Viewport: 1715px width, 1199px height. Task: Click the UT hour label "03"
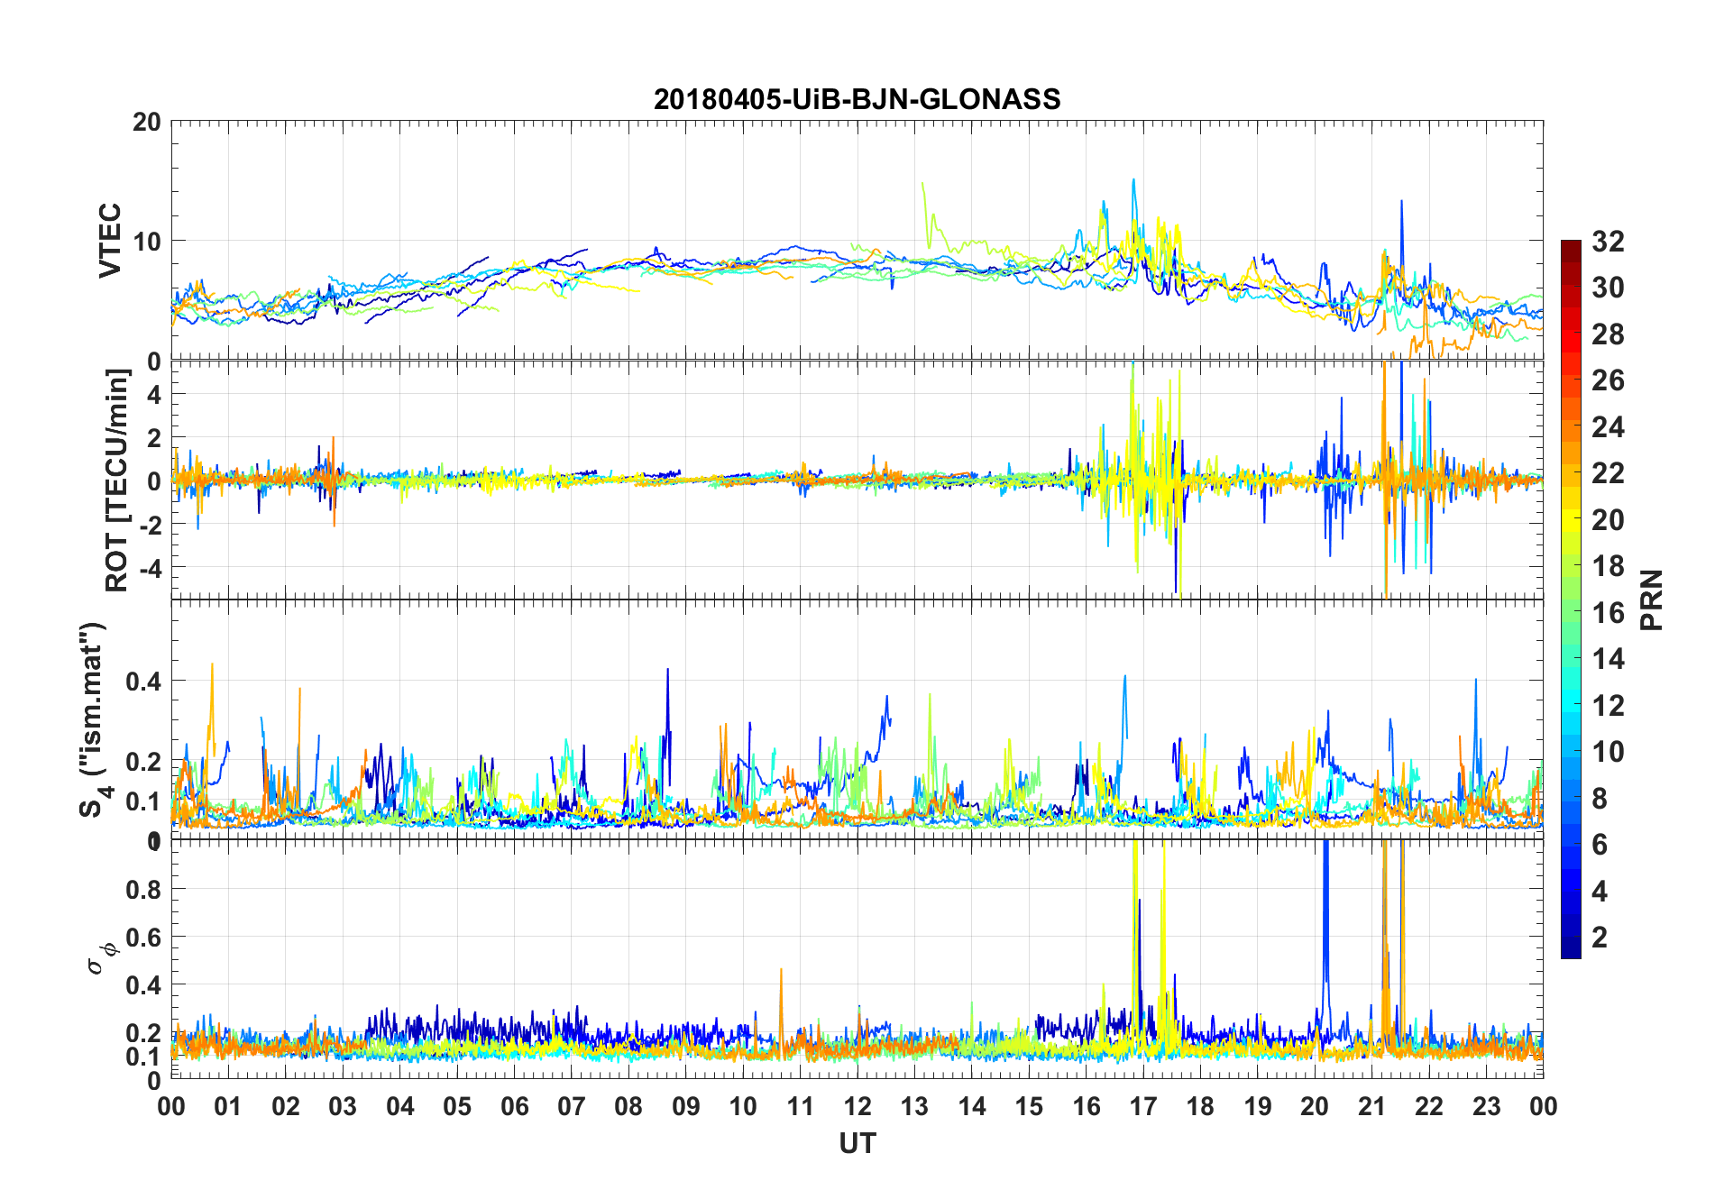coord(343,1107)
